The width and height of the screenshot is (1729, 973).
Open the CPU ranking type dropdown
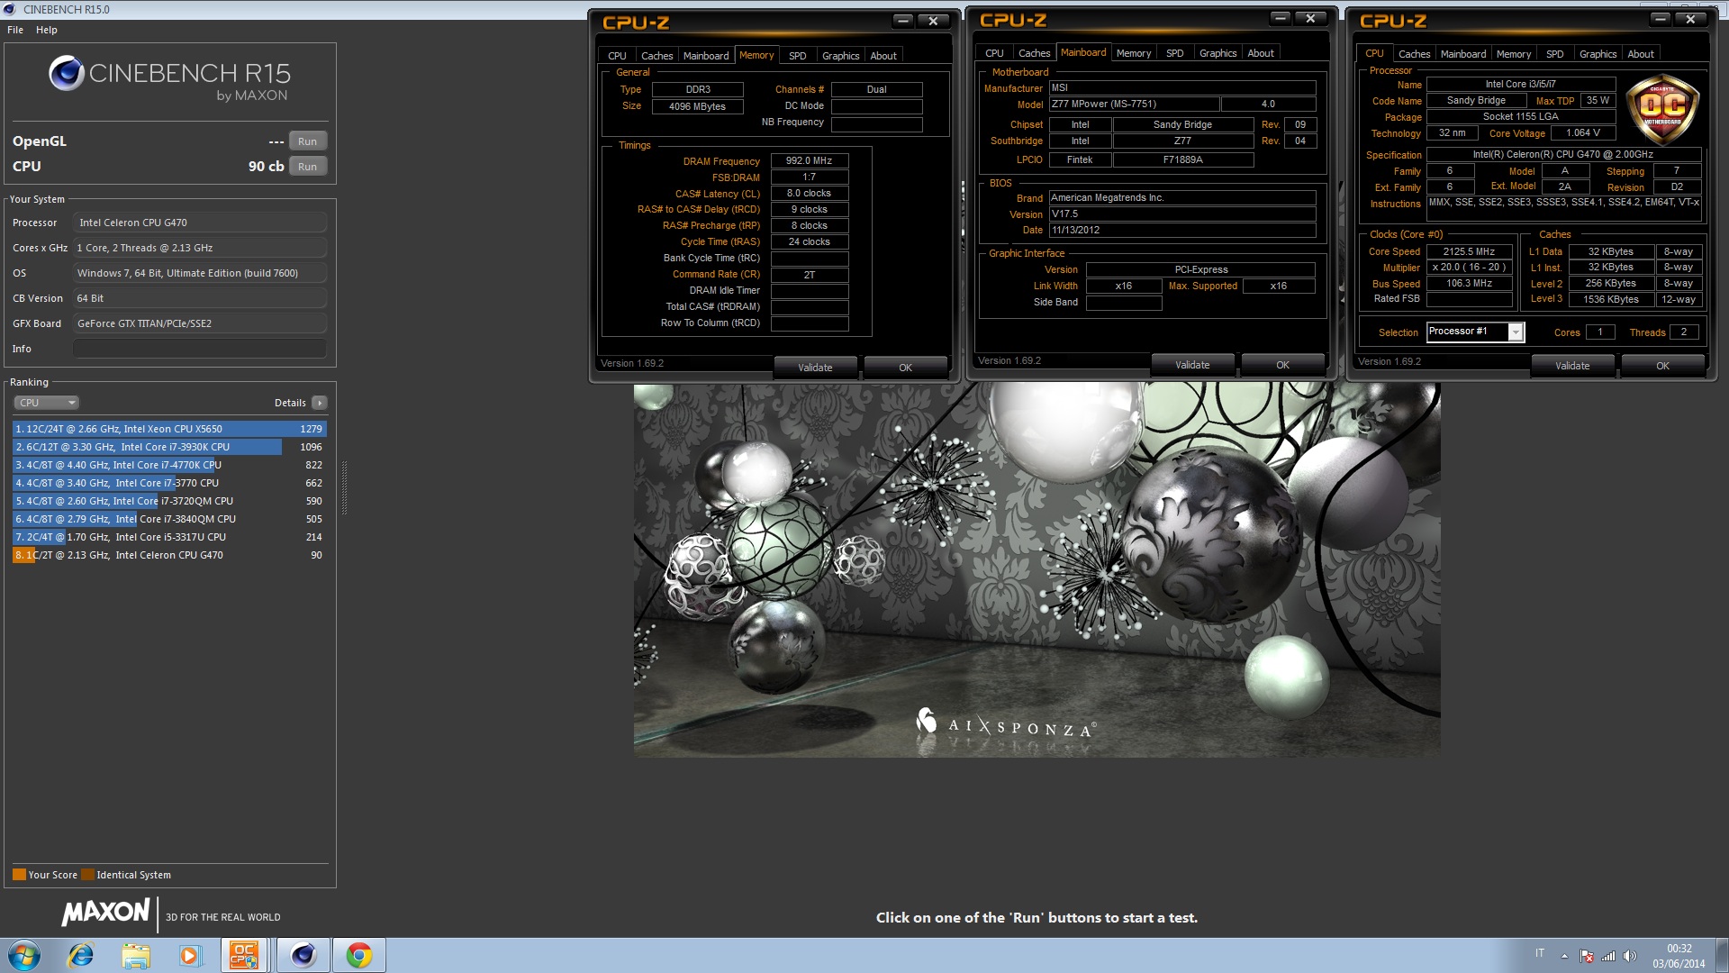pyautogui.click(x=47, y=403)
